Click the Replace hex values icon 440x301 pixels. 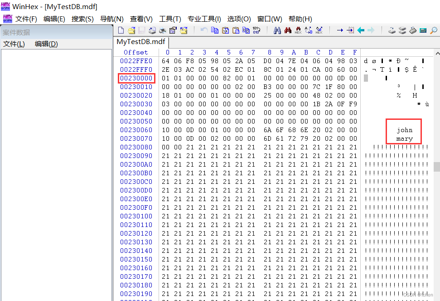319,30
